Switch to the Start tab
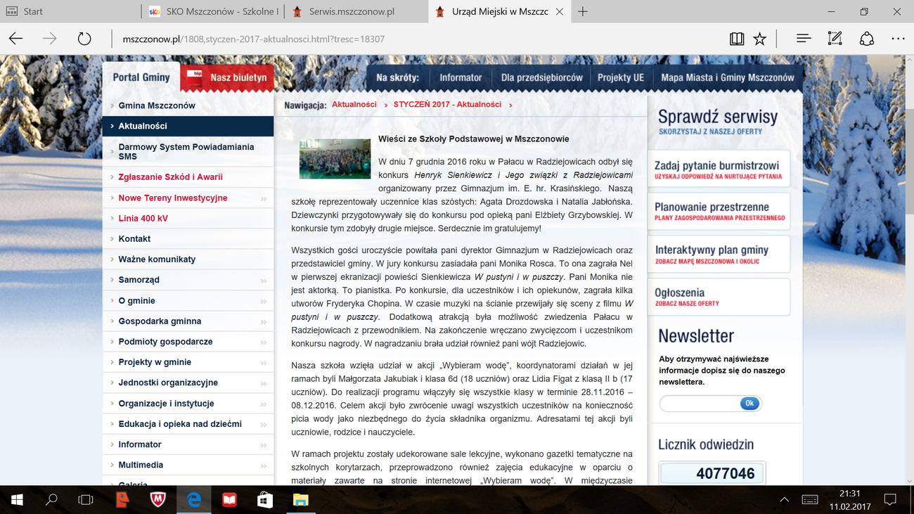 tap(70, 11)
